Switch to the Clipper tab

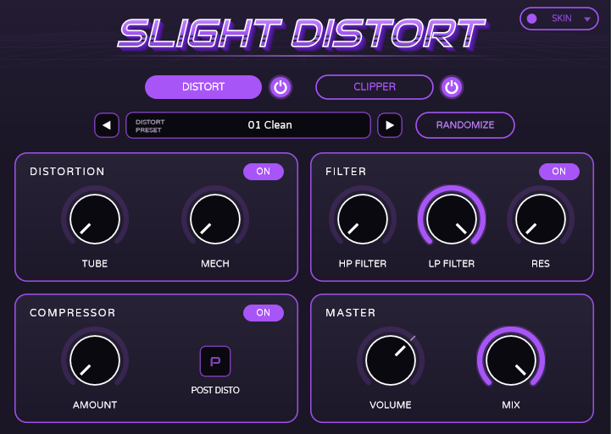pyautogui.click(x=374, y=87)
